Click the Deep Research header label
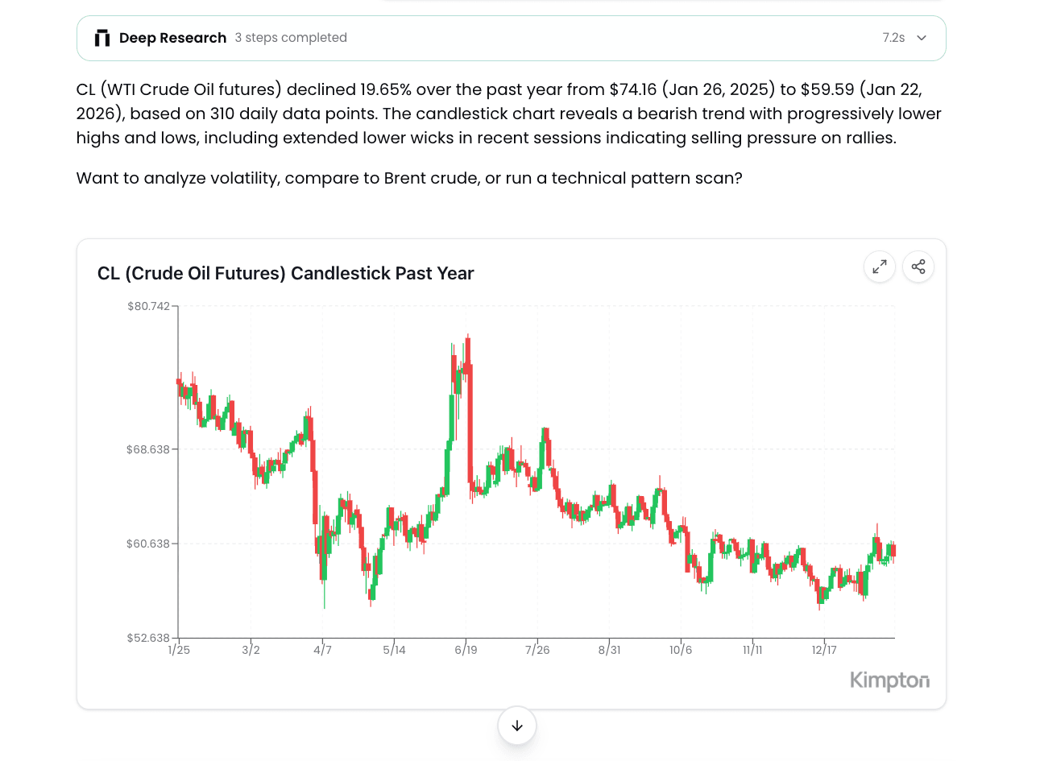Viewport: 1040px width, 761px height. tap(172, 38)
